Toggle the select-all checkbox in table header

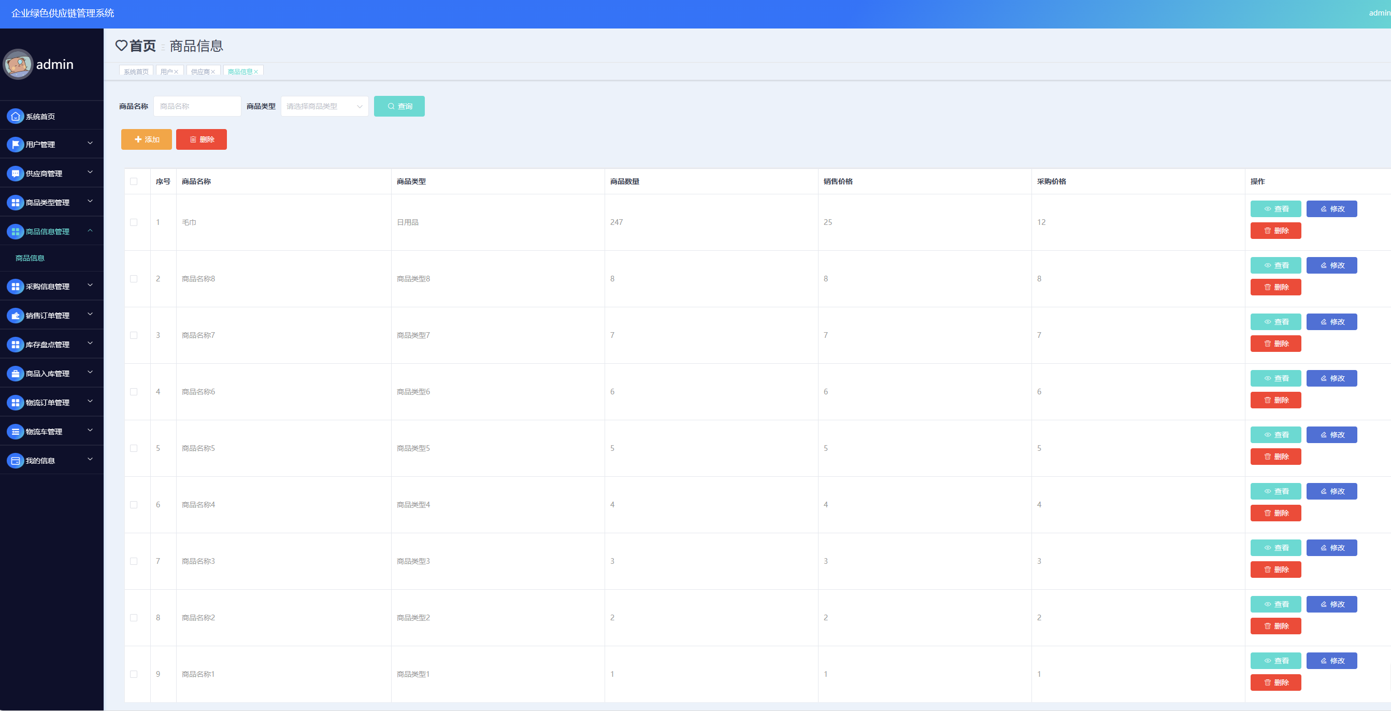click(x=134, y=181)
